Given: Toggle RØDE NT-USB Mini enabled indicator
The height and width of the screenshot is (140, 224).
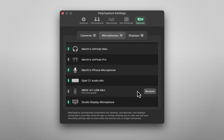Looking at the screenshot, I should tap(69, 91).
